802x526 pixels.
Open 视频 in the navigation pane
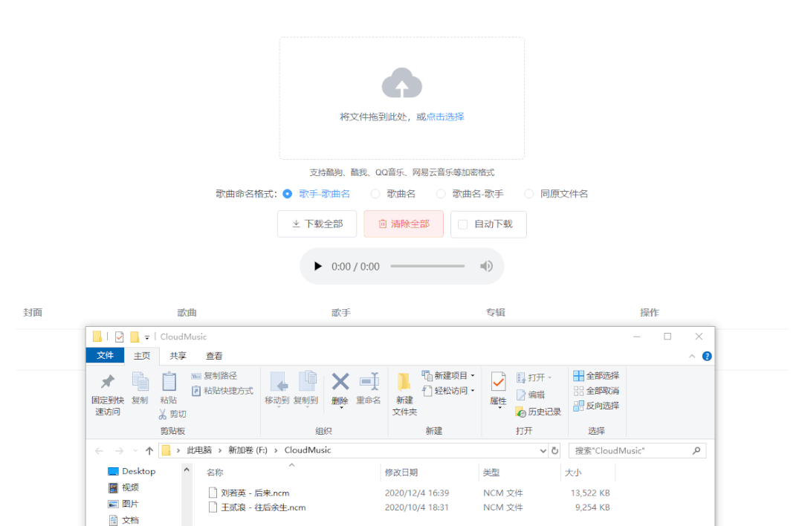tap(124, 487)
